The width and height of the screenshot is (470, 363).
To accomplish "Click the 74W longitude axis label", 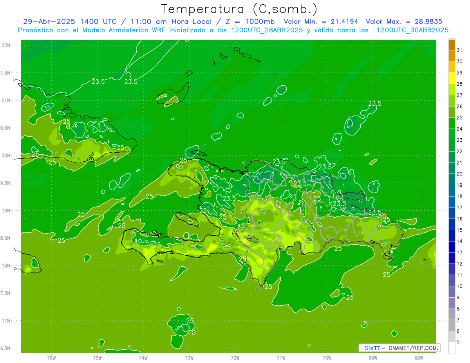I will (143, 358).
